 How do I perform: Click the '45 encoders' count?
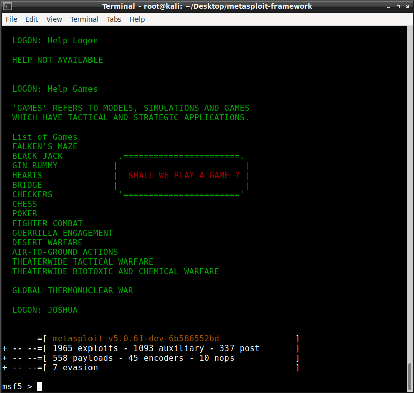point(156,358)
